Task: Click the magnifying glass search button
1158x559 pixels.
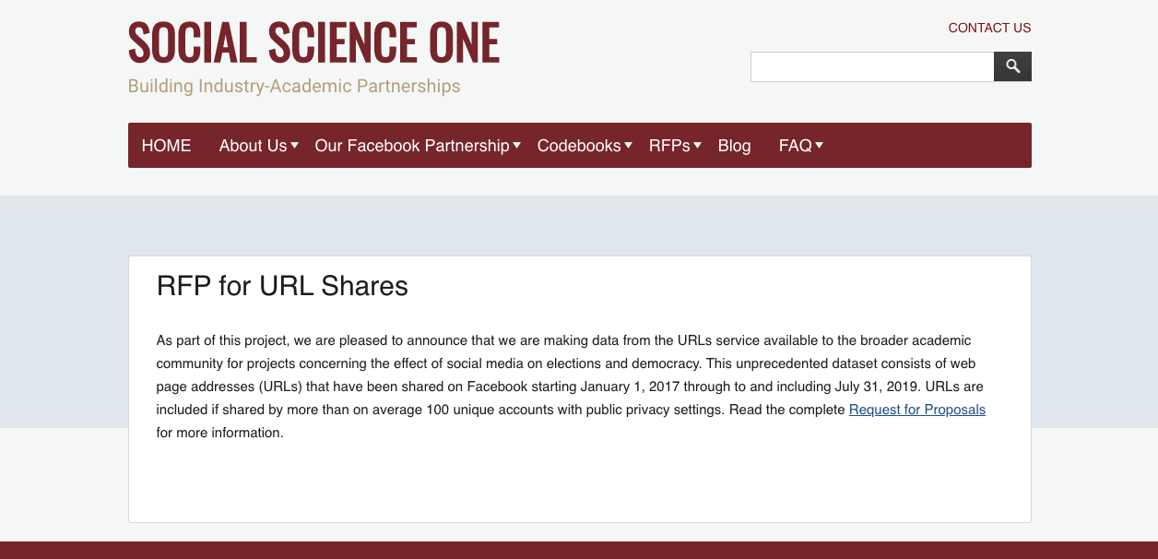Action: pos(1012,66)
